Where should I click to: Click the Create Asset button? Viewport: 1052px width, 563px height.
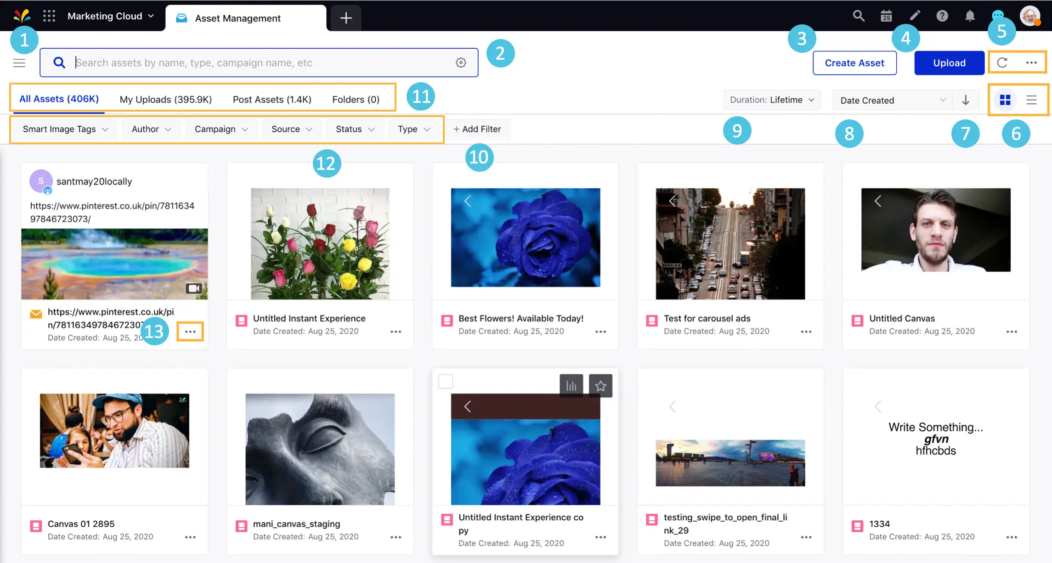pyautogui.click(x=854, y=62)
